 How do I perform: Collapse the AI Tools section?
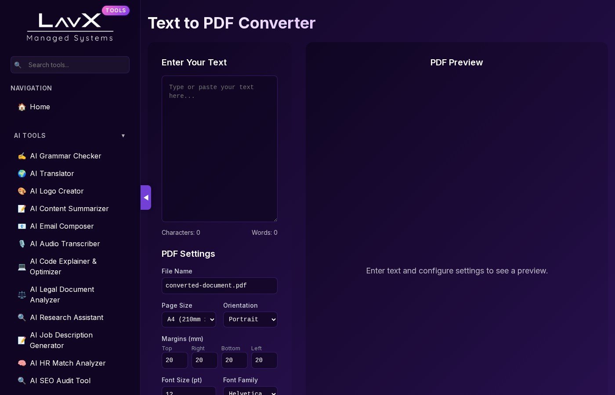[123, 136]
